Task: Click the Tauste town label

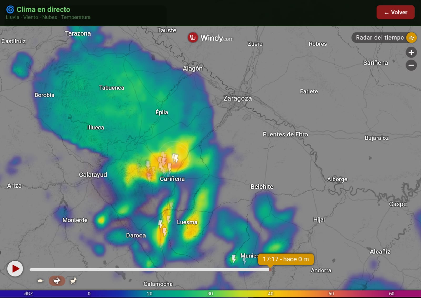Action: 167,30
